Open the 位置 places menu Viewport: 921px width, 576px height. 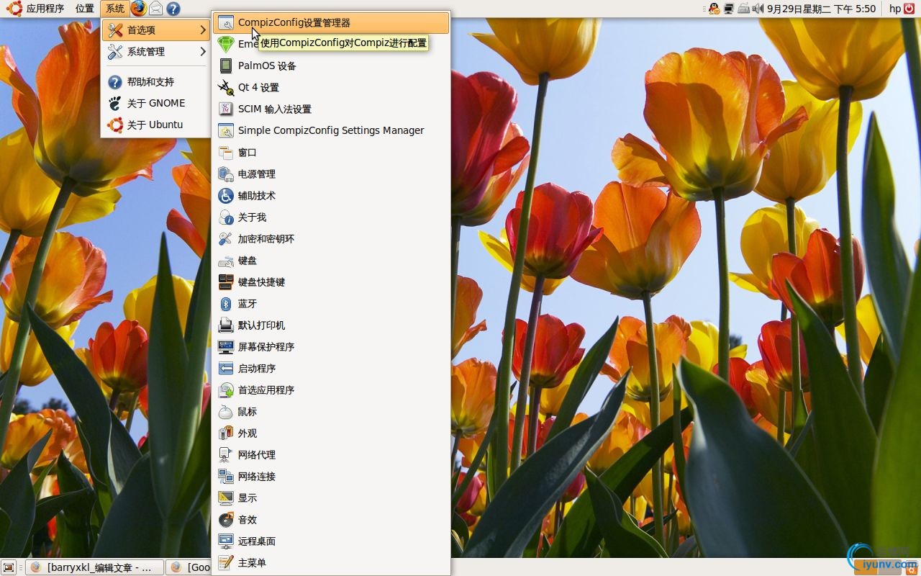pos(85,9)
